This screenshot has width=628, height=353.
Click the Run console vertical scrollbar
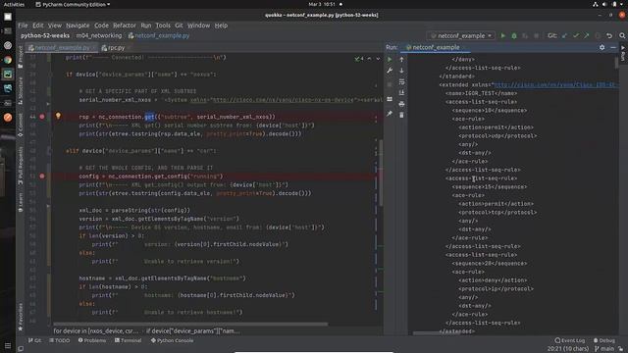[x=617, y=63]
